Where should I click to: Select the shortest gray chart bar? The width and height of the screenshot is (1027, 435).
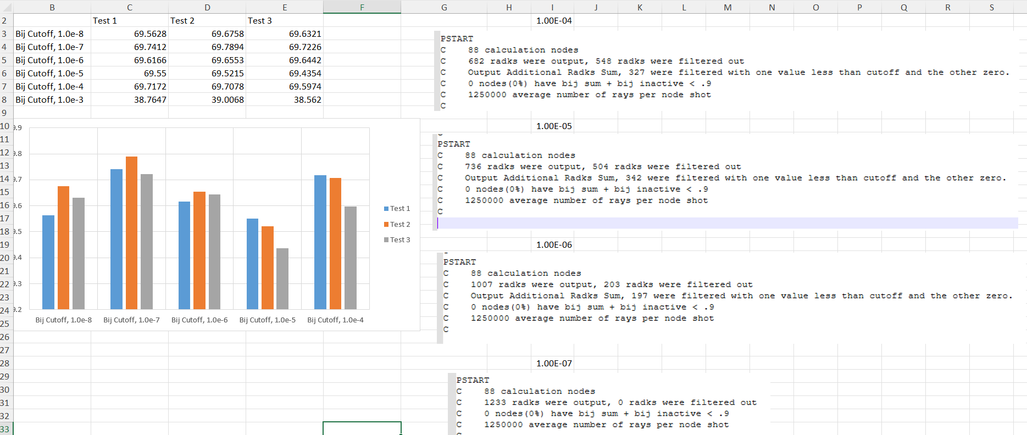pyautogui.click(x=282, y=278)
